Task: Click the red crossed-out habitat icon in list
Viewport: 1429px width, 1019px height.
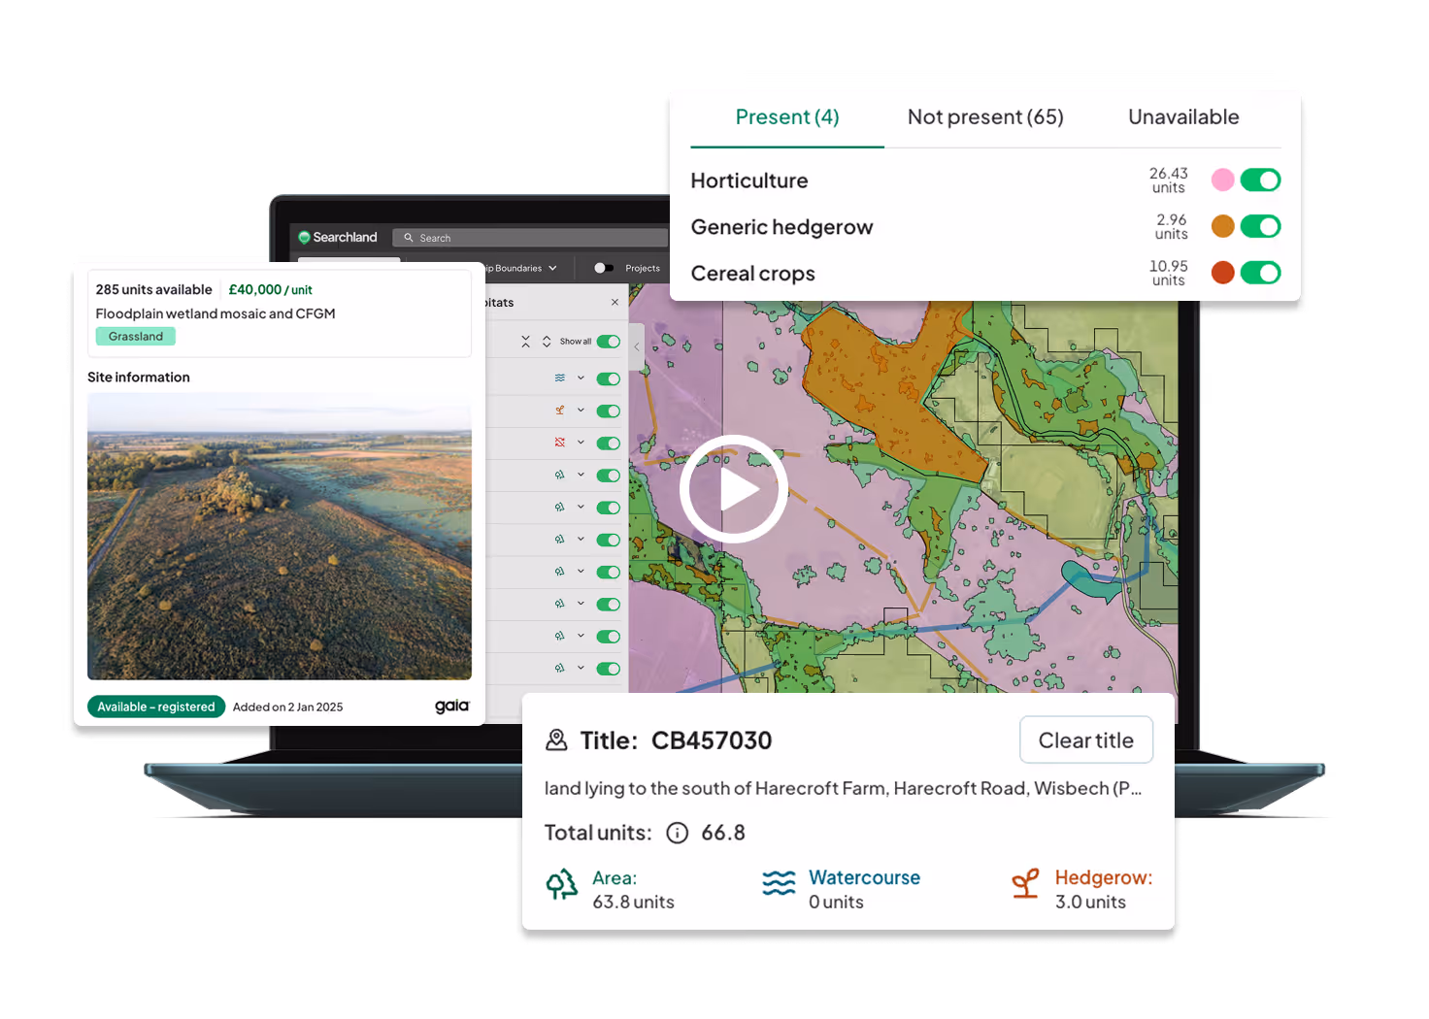Action: (x=559, y=443)
